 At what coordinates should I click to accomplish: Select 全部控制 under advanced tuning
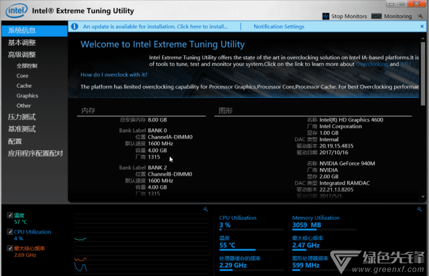pos(27,66)
